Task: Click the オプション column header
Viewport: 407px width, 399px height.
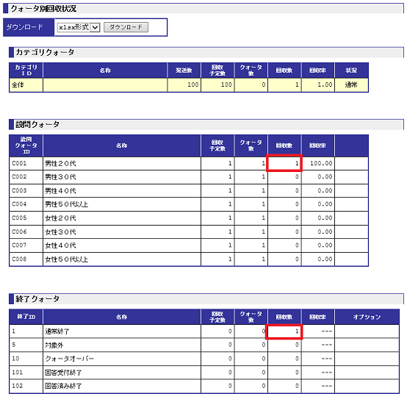Action: point(367,317)
